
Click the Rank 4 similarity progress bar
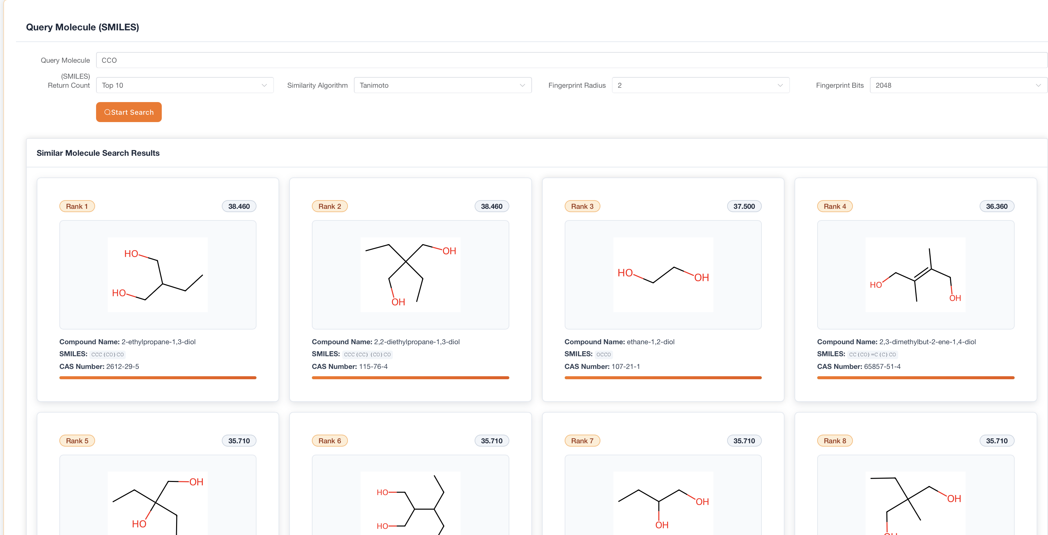pyautogui.click(x=915, y=378)
